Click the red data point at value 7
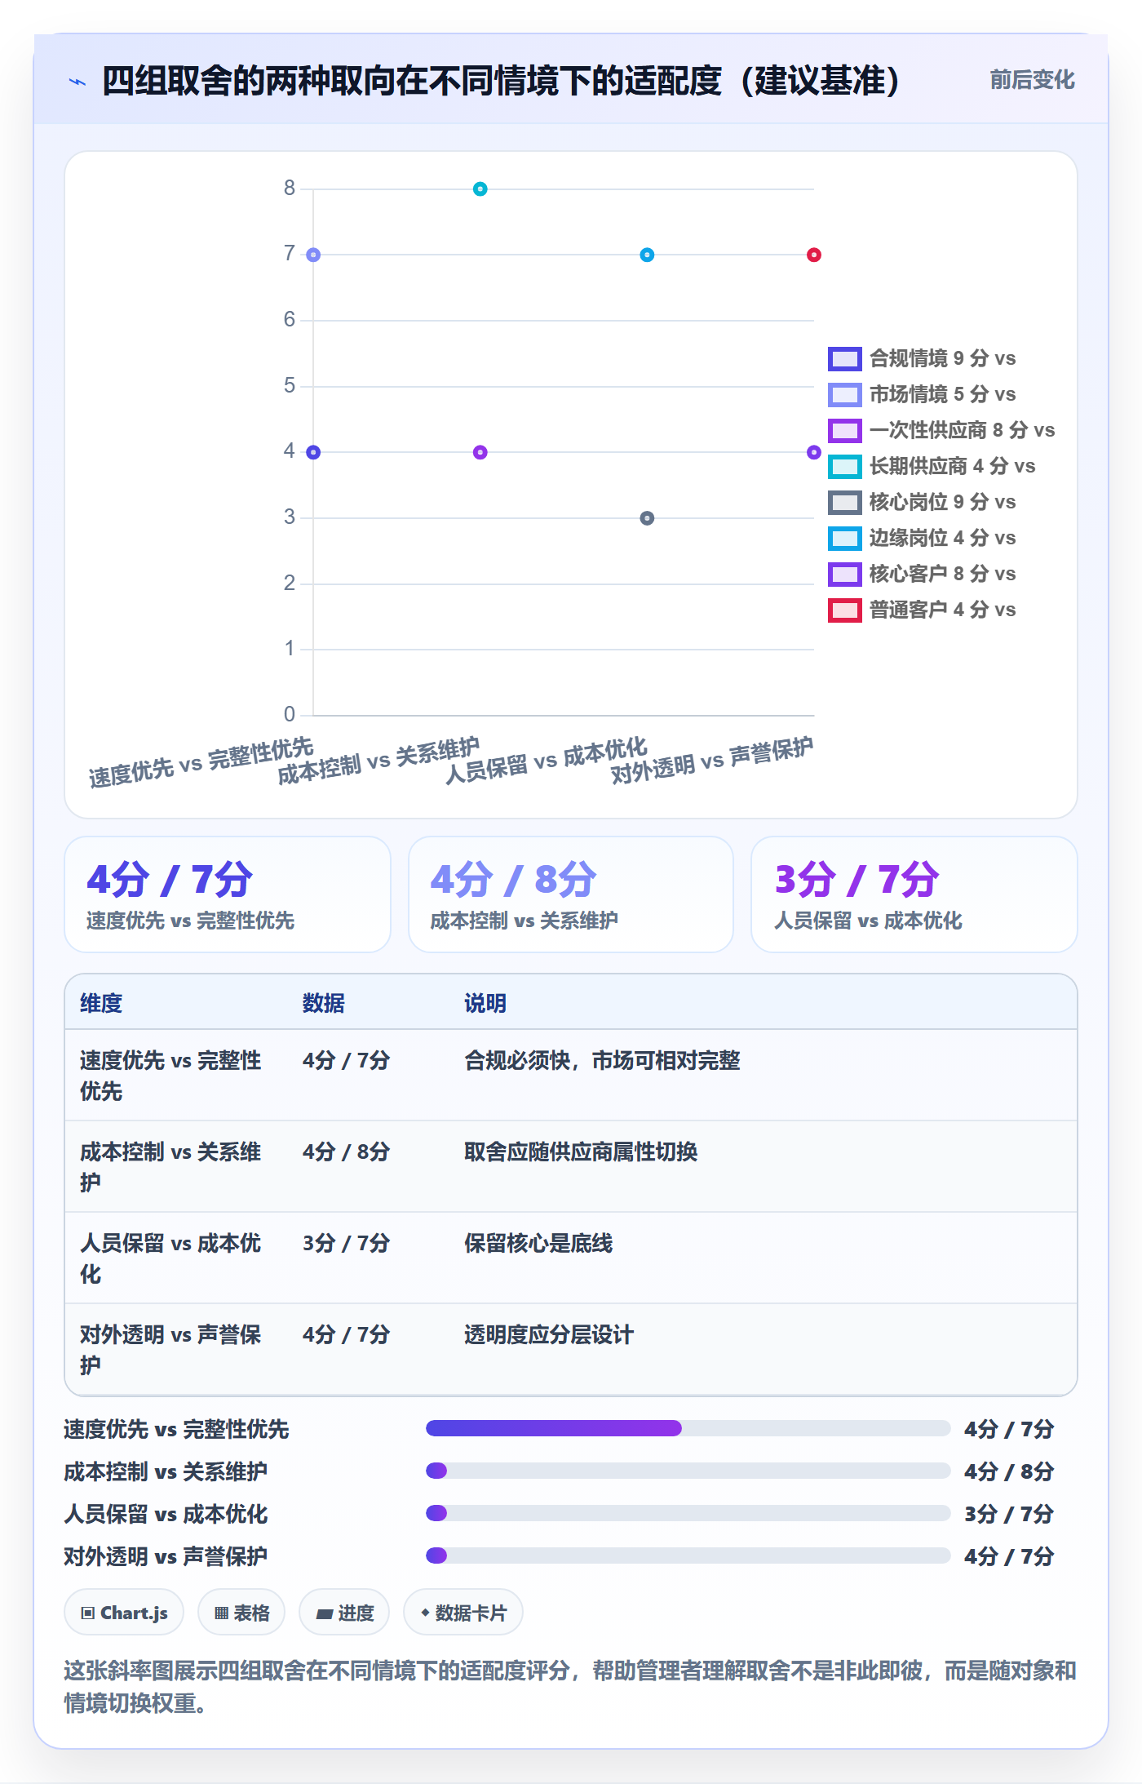 [814, 255]
